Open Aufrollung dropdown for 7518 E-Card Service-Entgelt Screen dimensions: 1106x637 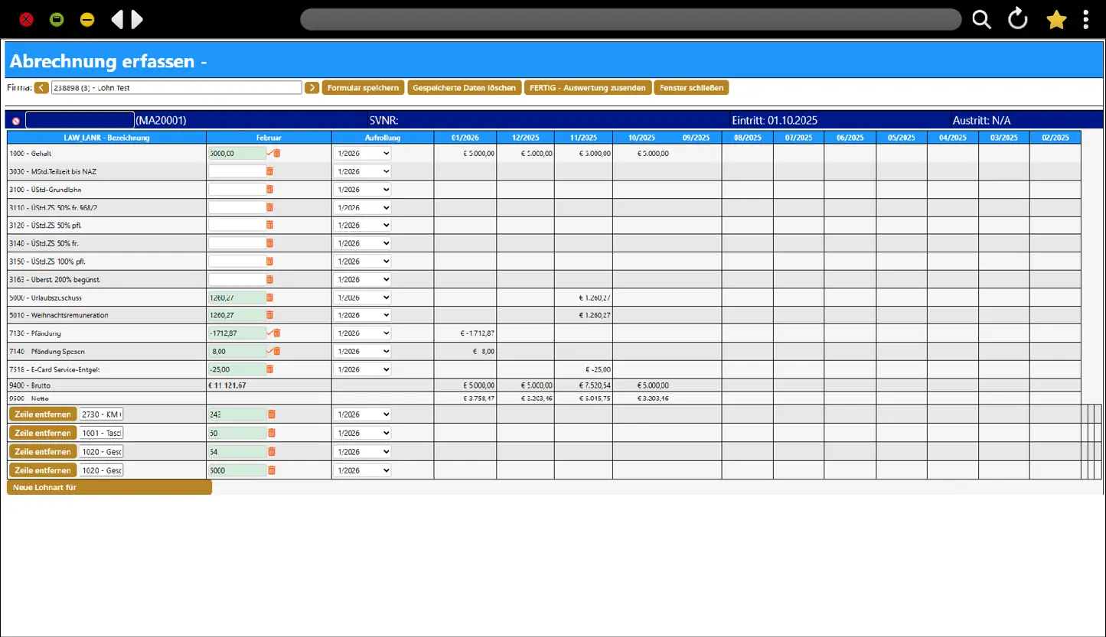tap(362, 369)
